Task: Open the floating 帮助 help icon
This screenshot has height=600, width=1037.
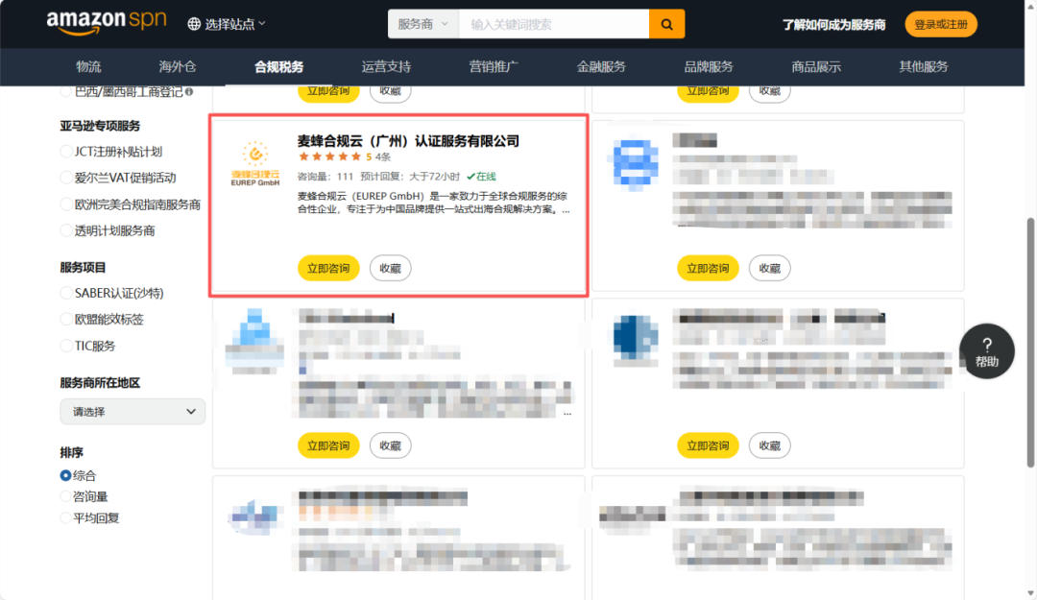Action: [x=986, y=351]
